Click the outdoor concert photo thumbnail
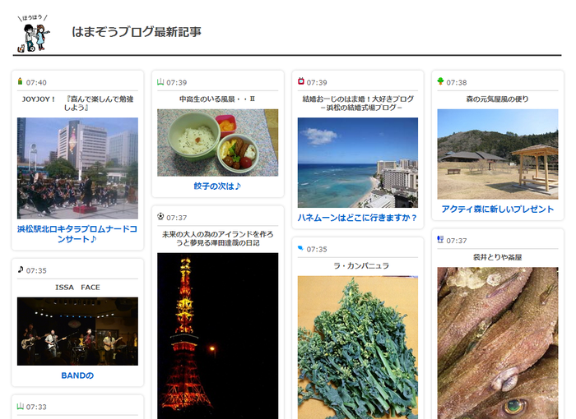The image size is (576, 419). [77, 168]
